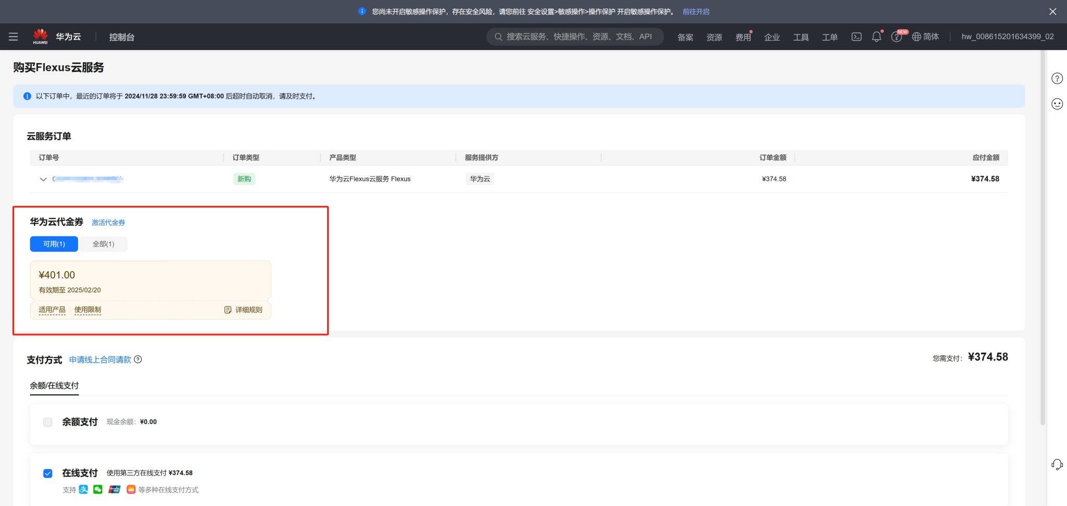Expand the order row chevron
This screenshot has height=506, width=1067.
coord(43,179)
